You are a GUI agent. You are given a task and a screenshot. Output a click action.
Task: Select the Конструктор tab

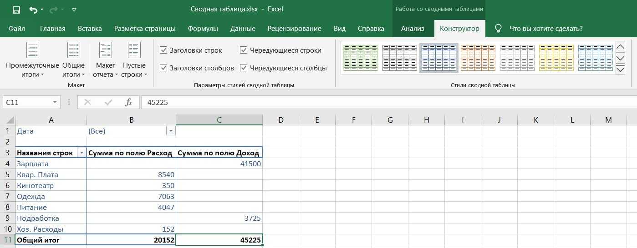pos(459,28)
